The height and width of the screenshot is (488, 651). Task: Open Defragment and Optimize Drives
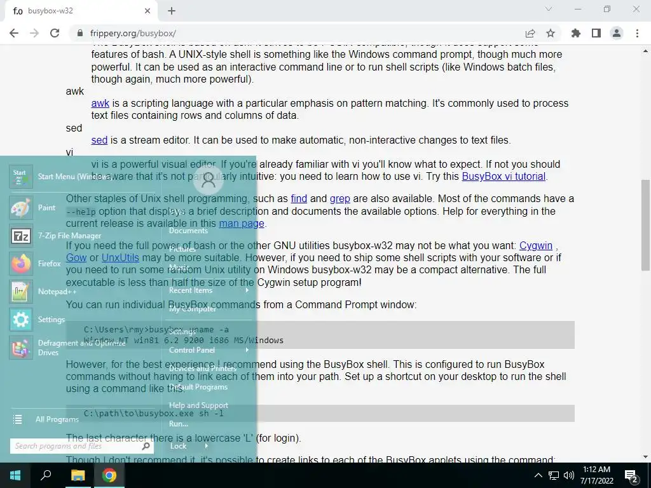pyautogui.click(x=21, y=348)
